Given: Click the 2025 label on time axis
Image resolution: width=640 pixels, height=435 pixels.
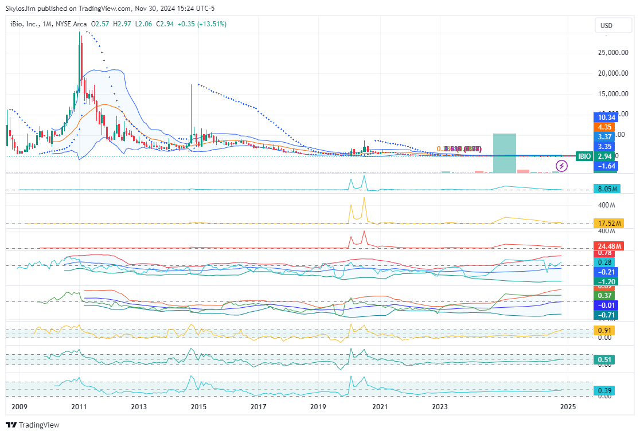Looking at the screenshot, I should (x=568, y=407).
